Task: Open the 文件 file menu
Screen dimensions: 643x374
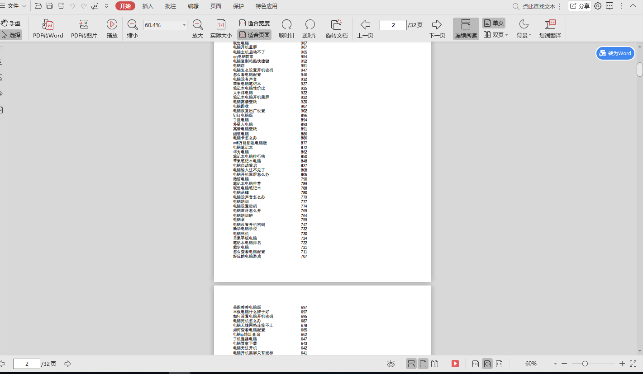Action: pos(13,6)
